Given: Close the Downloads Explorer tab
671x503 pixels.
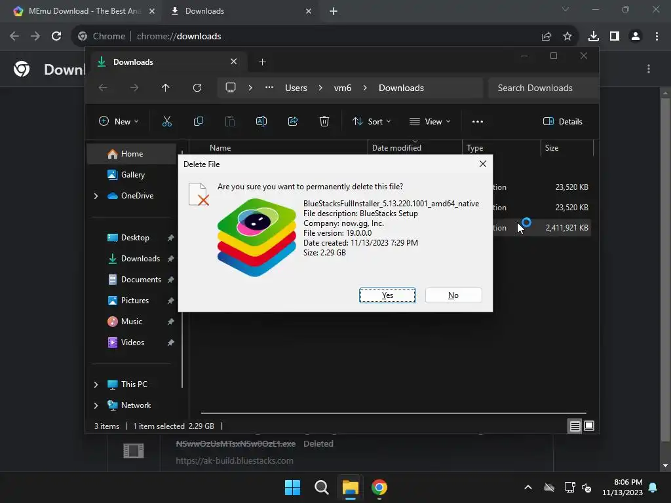Looking at the screenshot, I should click(234, 62).
